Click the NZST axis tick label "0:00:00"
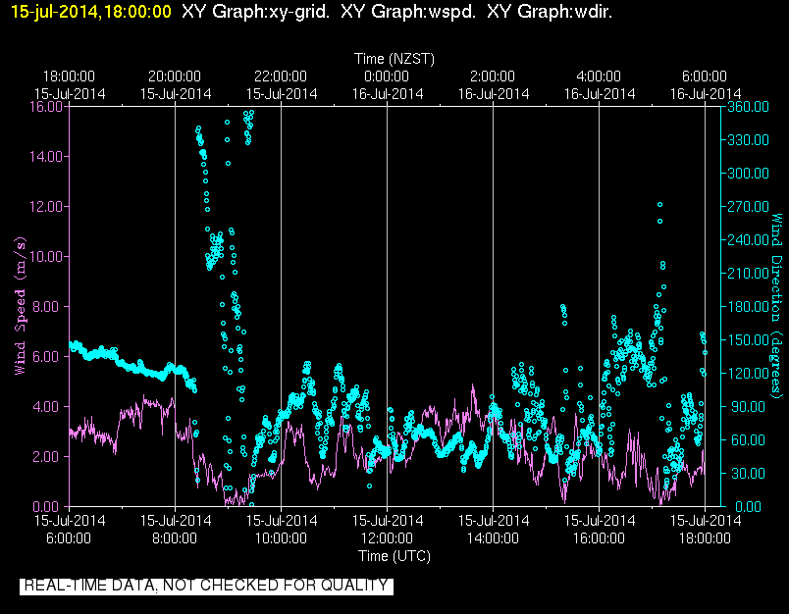Image resolution: width=789 pixels, height=614 pixels. [x=387, y=77]
